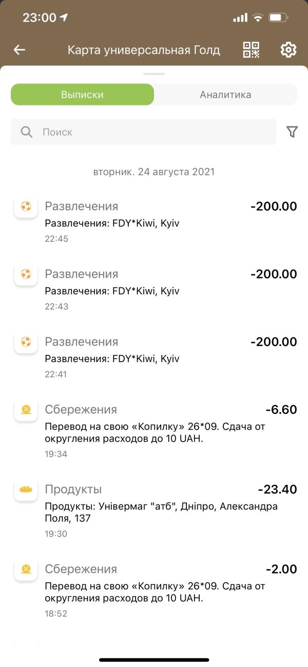Viewport: 308px width, 667px height.
Task: Tap soccer ball icon of 22:41 transaction
Action: (26, 342)
